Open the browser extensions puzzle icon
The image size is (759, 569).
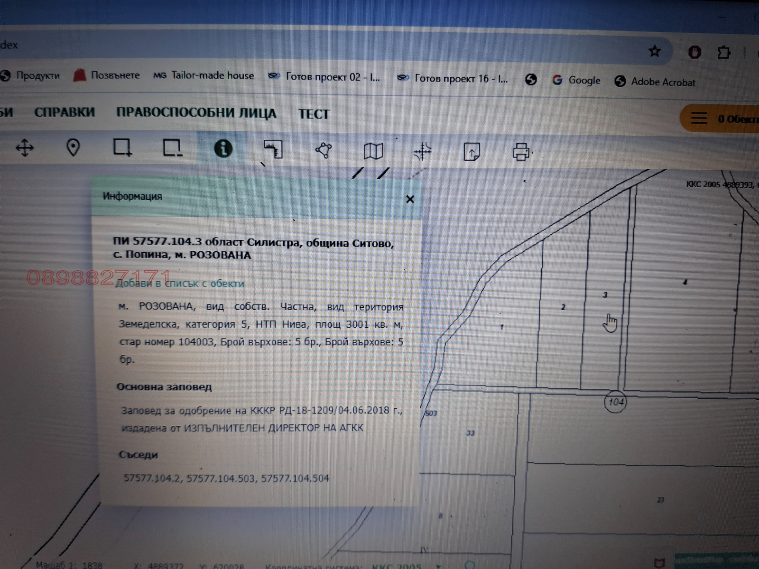coord(724,52)
